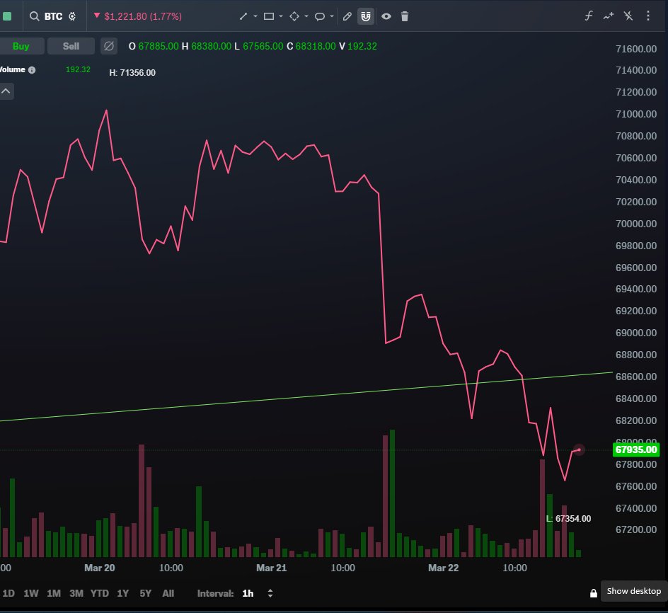Select the 1W time range
This screenshot has width=668, height=613.
pyautogui.click(x=31, y=593)
